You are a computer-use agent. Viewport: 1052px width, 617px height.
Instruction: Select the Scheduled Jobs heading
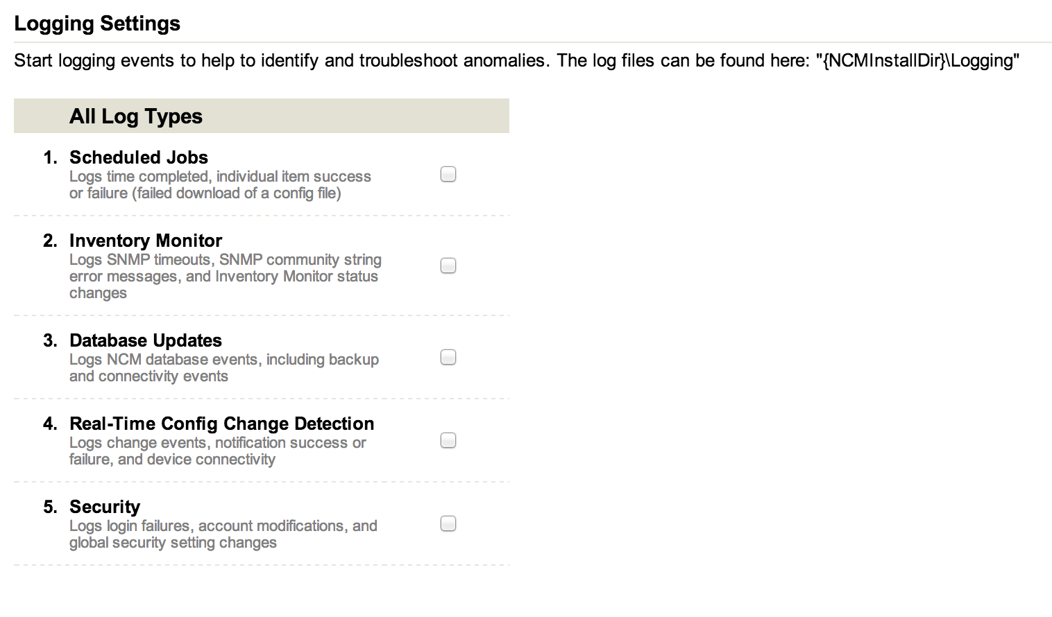139,157
